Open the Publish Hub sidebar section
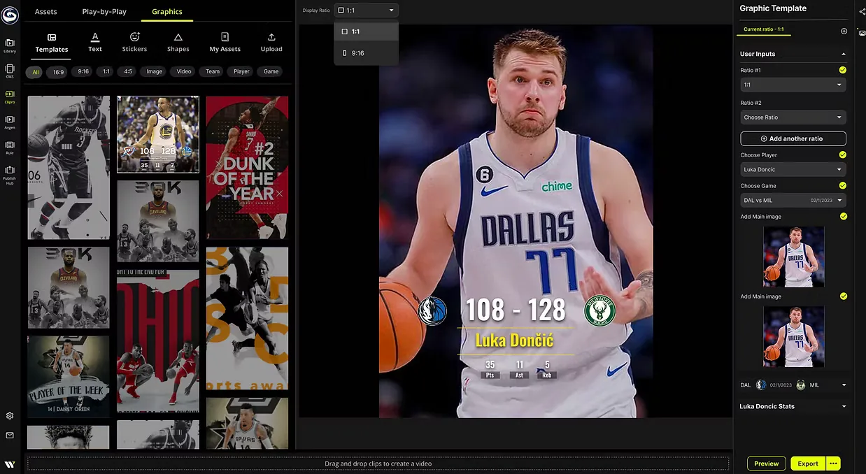866x474 pixels. coord(10,174)
